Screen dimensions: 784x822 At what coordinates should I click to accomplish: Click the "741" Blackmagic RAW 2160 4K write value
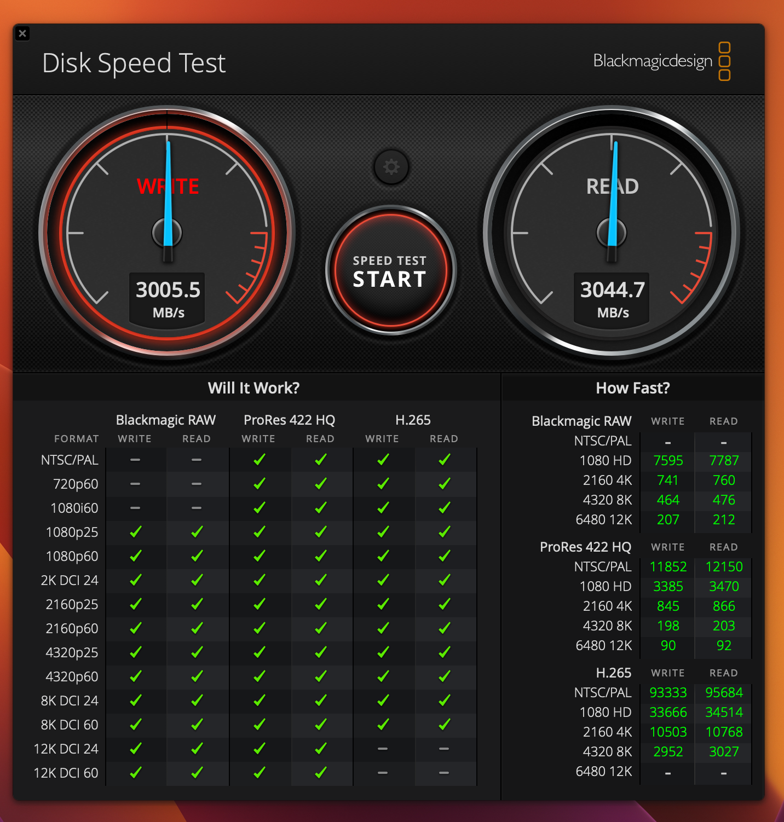pyautogui.click(x=668, y=481)
